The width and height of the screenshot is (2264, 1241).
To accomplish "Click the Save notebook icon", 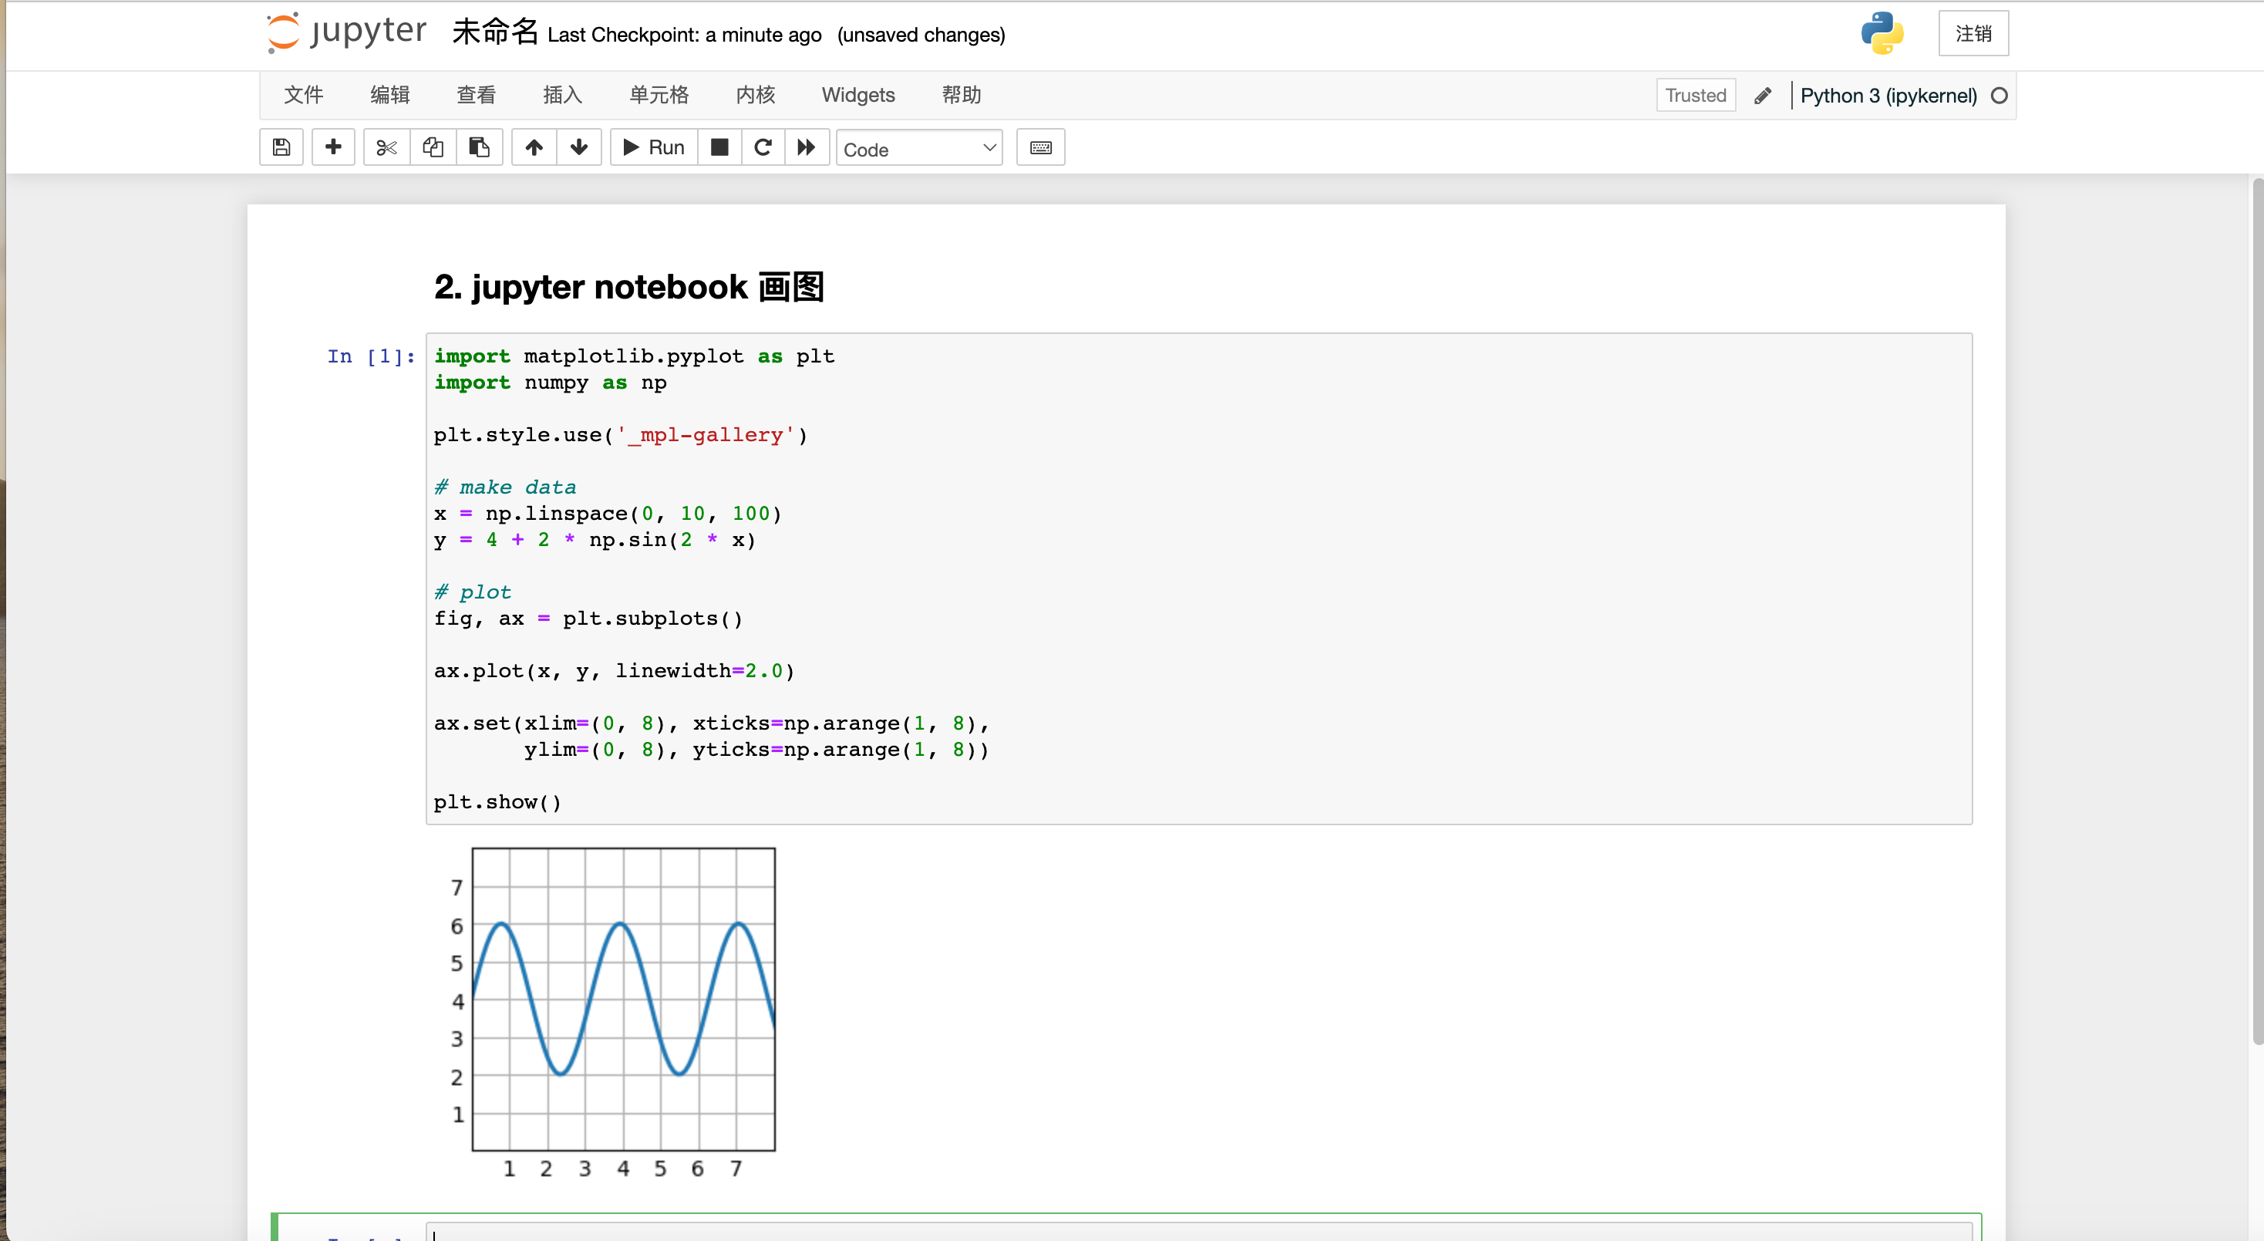I will pyautogui.click(x=281, y=148).
